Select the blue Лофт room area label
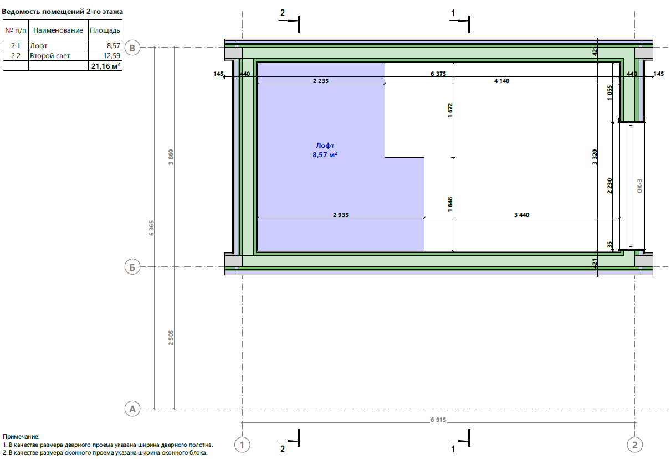Image resolution: width=671 pixels, height=459 pixels. click(325, 151)
